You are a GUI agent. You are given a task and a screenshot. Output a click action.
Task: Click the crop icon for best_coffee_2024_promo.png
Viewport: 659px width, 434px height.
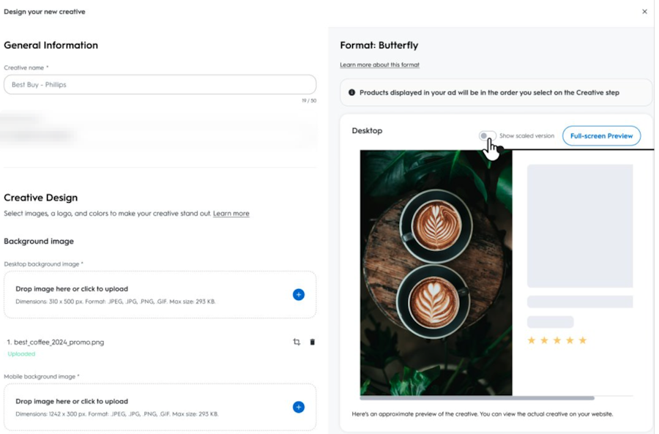(297, 342)
